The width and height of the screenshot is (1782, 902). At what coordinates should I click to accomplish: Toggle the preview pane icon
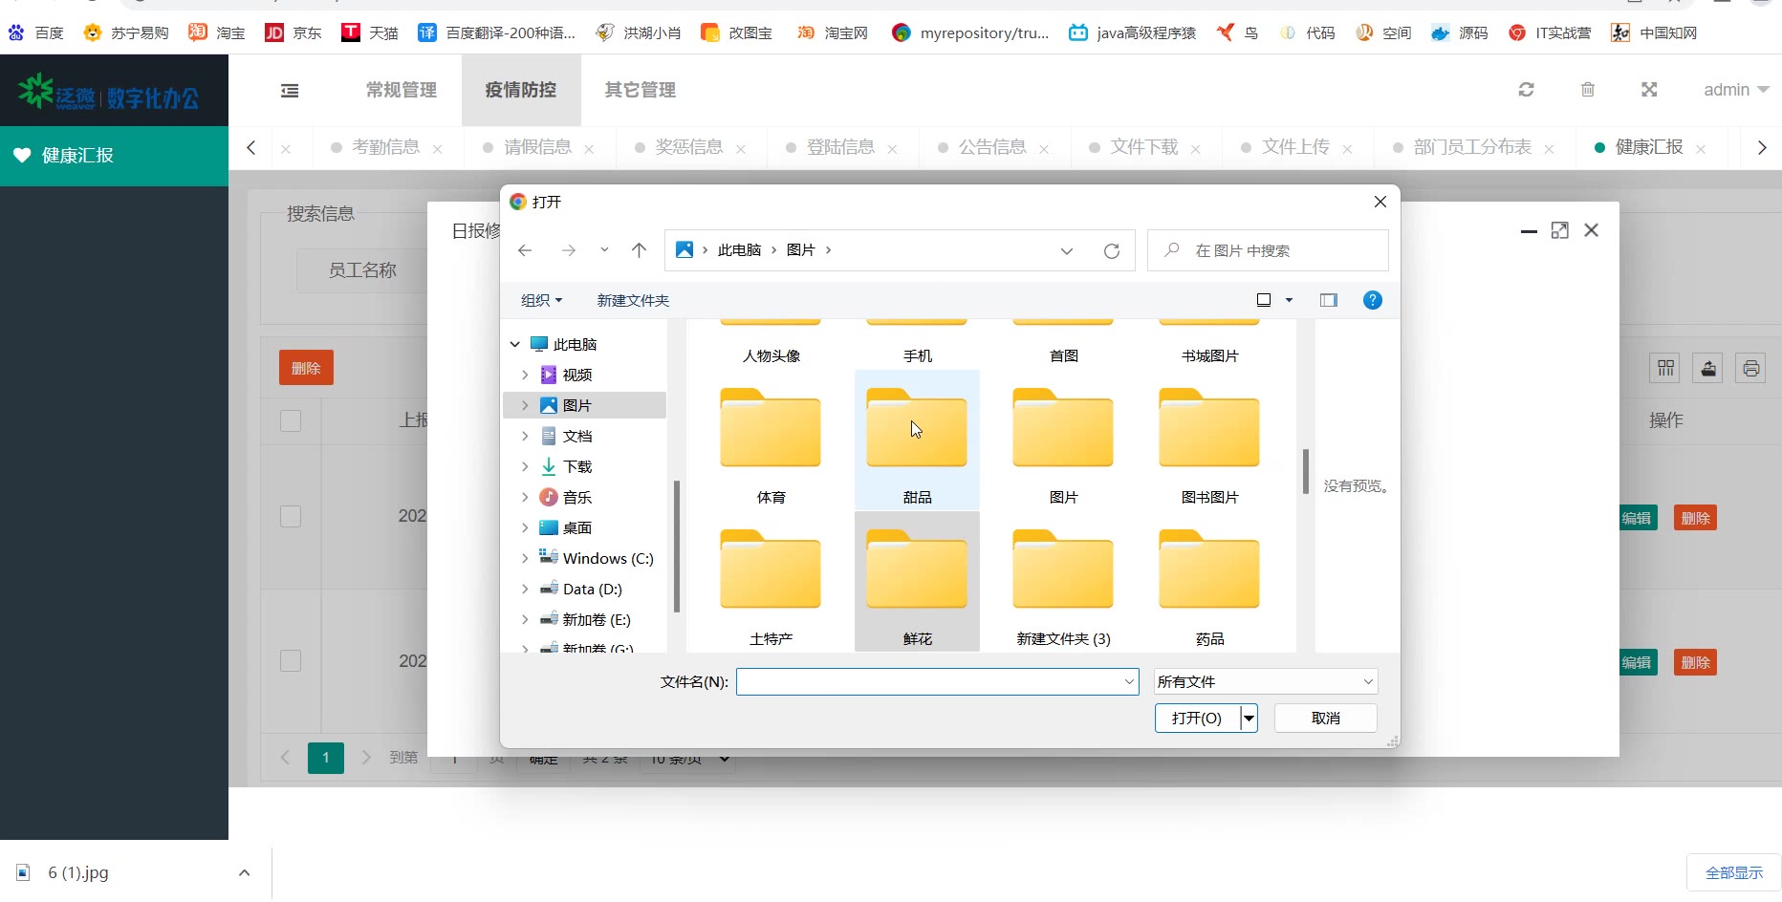1329,300
